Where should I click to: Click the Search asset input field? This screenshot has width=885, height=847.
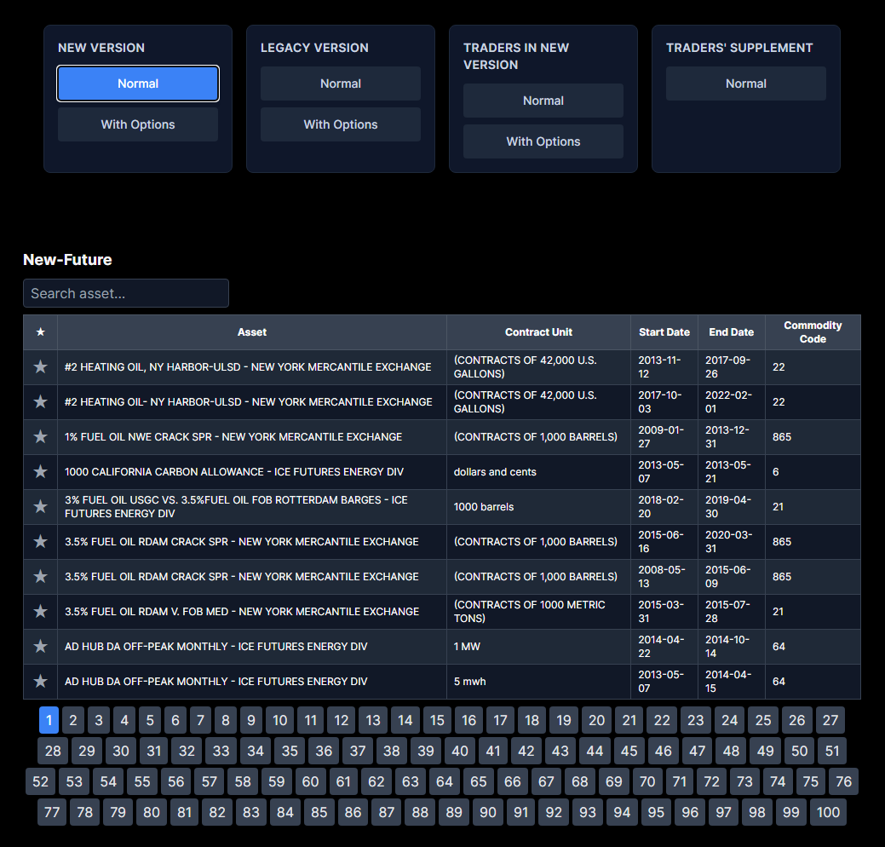[x=126, y=293]
